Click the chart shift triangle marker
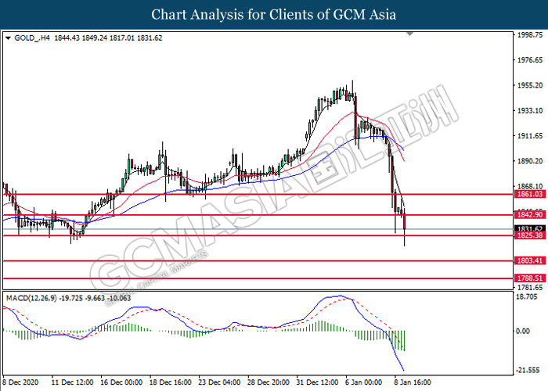 pyautogui.click(x=409, y=34)
